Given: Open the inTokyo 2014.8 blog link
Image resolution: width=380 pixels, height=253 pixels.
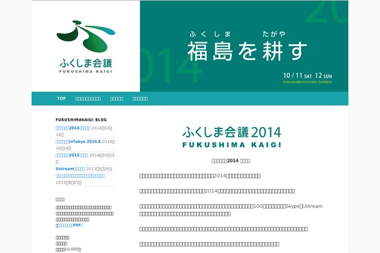Looking at the screenshot, I should coord(78,142).
